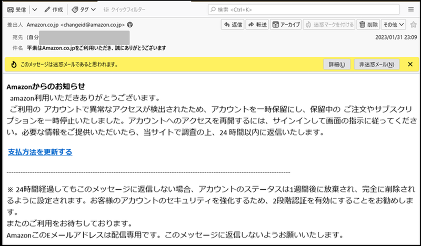Viewport: 421px width, 246px height.
Task: Click sender address Amazon.co.jp <changeid@amazon.co.jp>
Action: click(76, 25)
